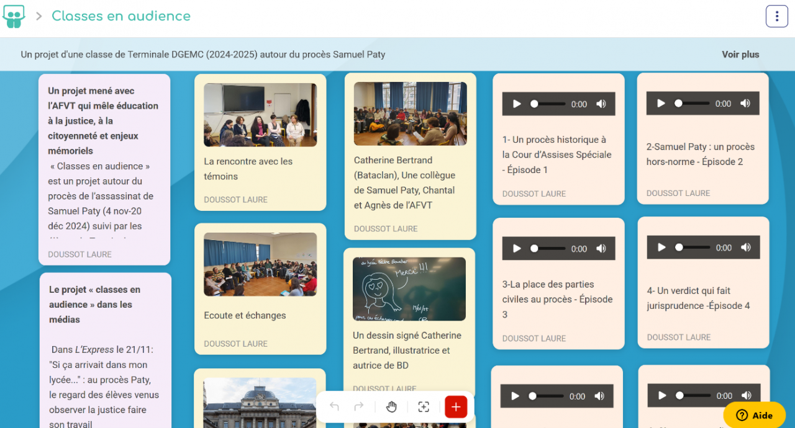Screen dimensions: 795x428
Task: Click the Digipad logo icon
Action: 14,16
